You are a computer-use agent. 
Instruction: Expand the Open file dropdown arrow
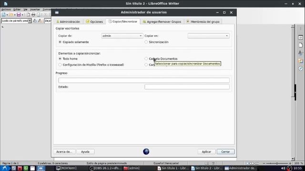coord(15,15)
